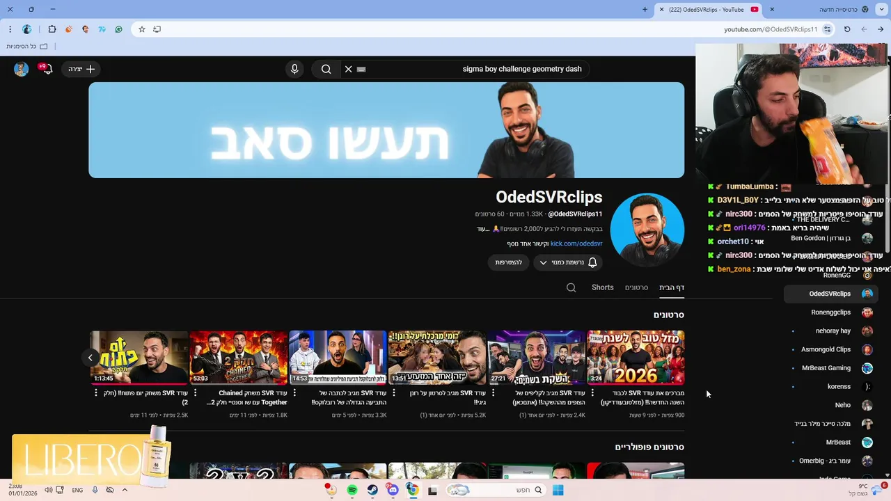Select the OdedSVRclips YouTube browser tab

pos(709,10)
